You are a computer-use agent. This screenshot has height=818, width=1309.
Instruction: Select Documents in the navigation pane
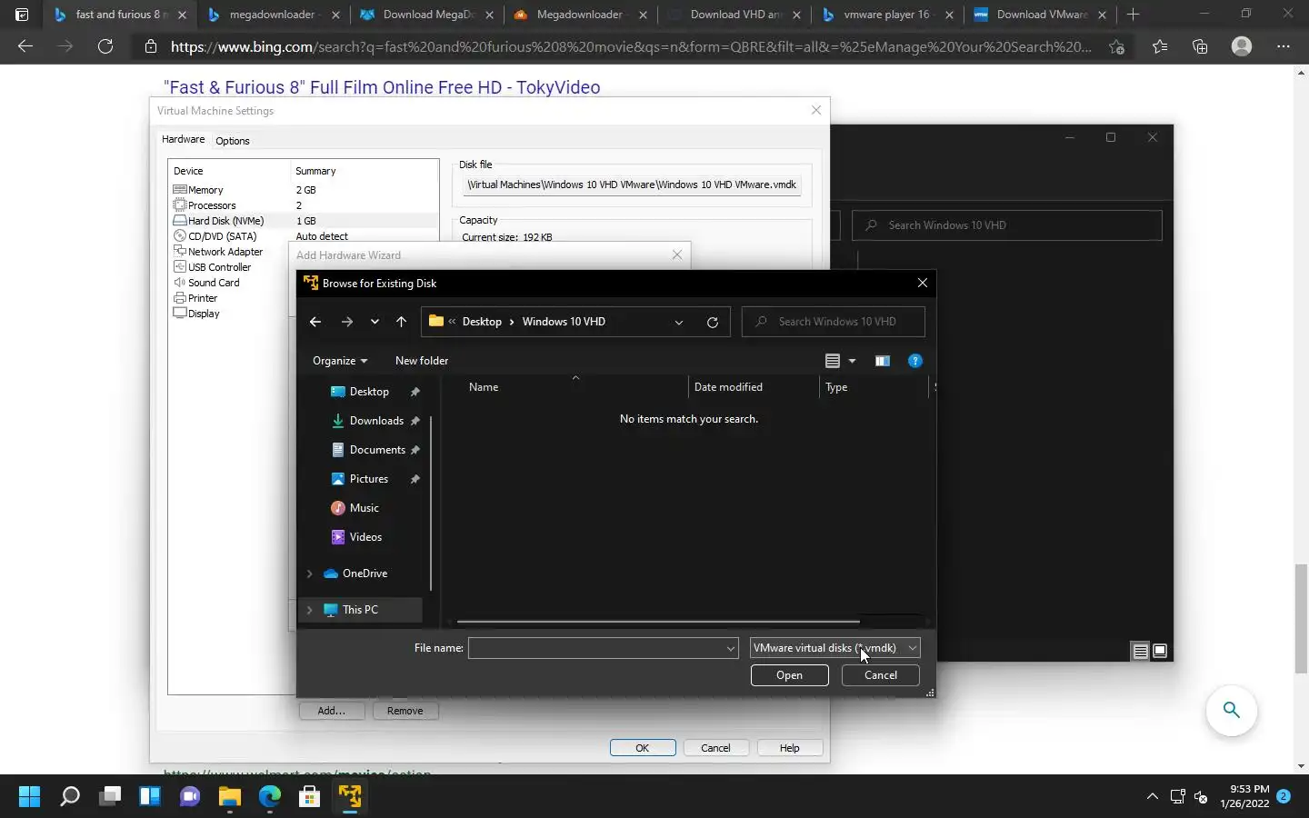click(x=377, y=450)
